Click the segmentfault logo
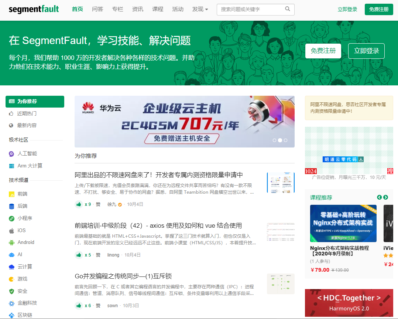 point(34,9)
